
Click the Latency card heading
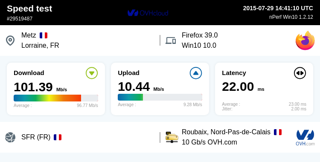(234, 73)
